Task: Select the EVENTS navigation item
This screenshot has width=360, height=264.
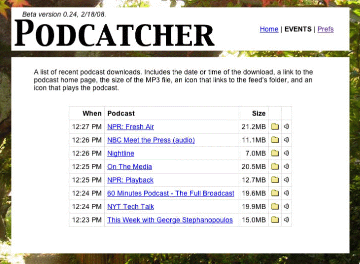Action: [x=298, y=29]
